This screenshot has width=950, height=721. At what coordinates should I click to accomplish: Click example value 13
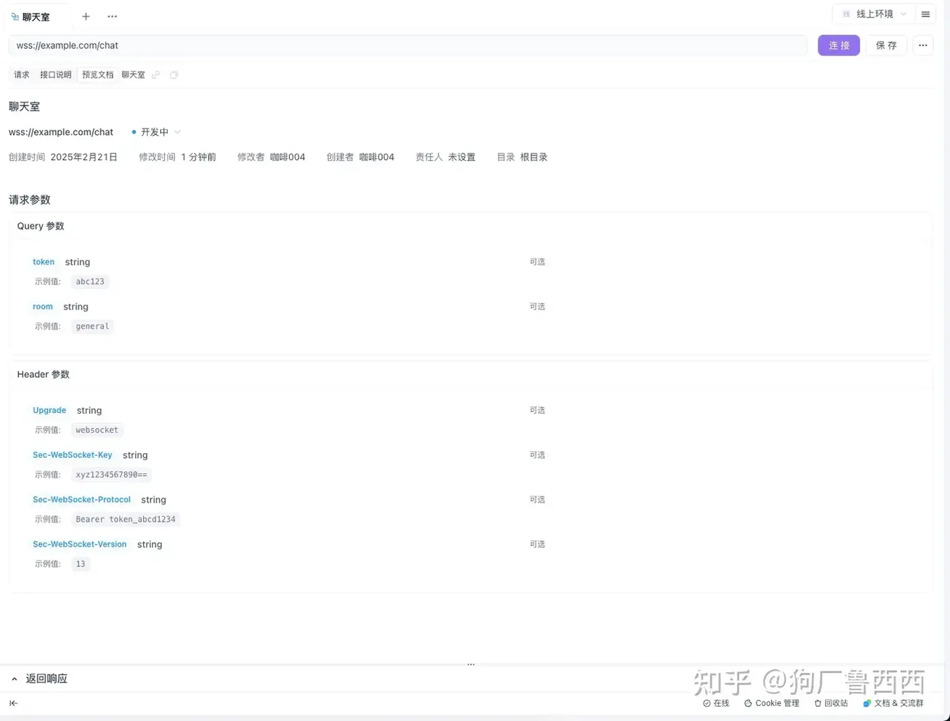pyautogui.click(x=81, y=564)
